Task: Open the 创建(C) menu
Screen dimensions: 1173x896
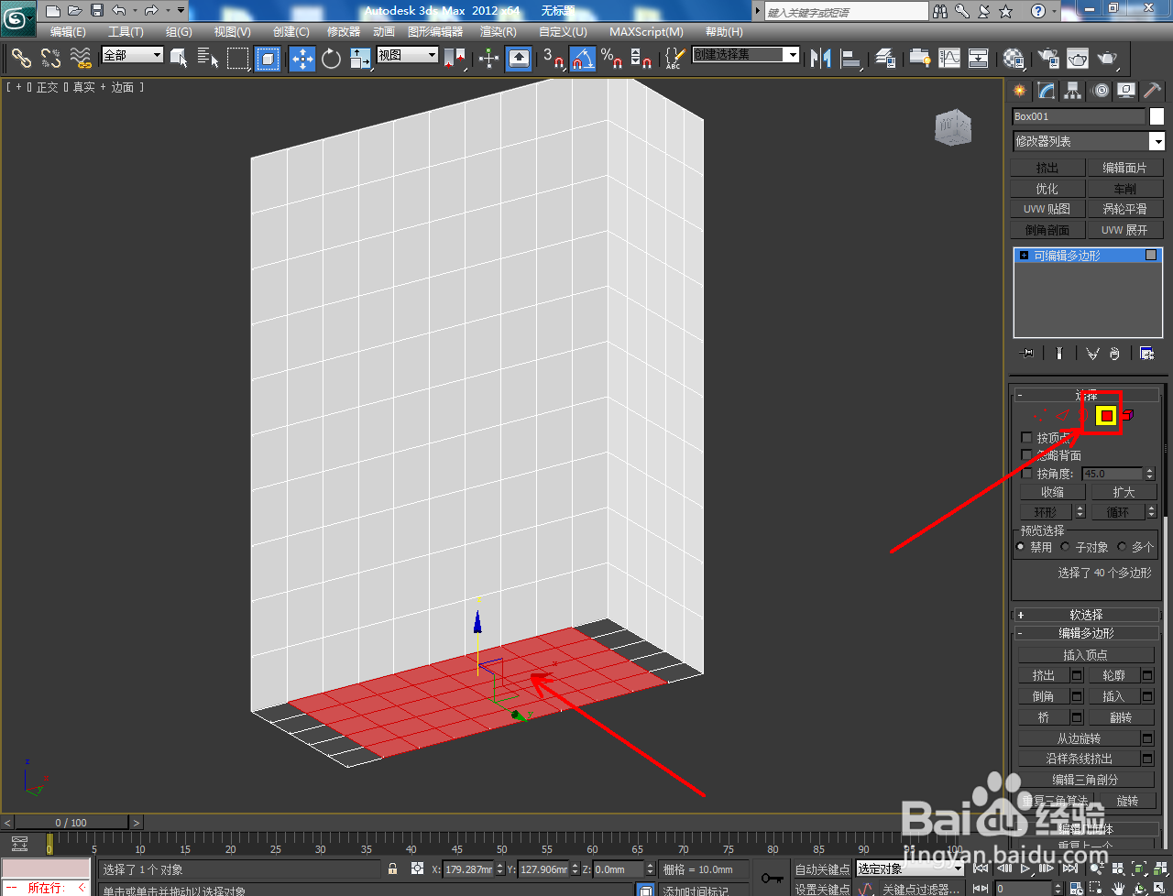Action: (291, 31)
